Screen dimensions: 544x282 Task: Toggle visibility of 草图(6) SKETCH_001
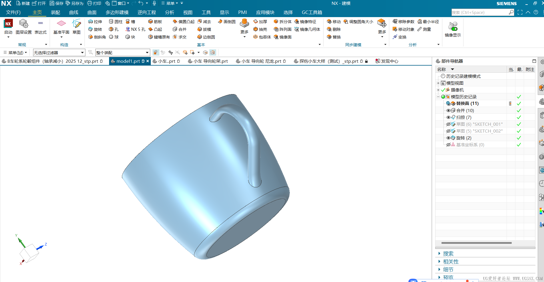pyautogui.click(x=448, y=124)
